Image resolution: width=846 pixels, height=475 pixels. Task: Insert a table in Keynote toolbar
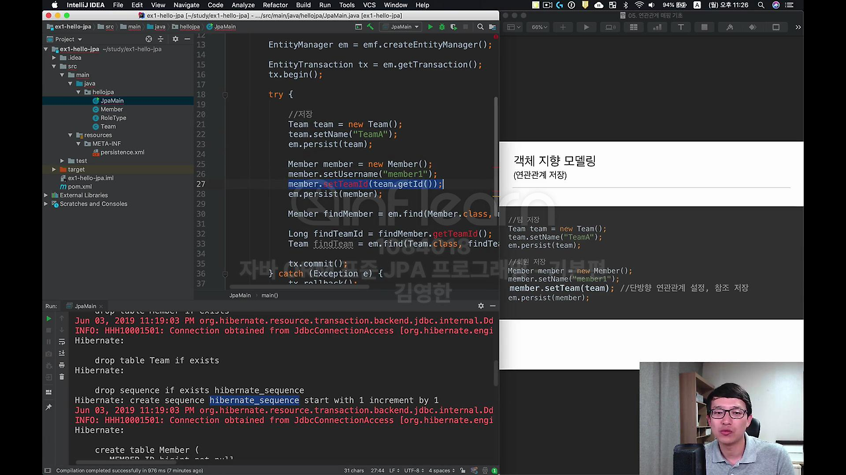tap(634, 27)
